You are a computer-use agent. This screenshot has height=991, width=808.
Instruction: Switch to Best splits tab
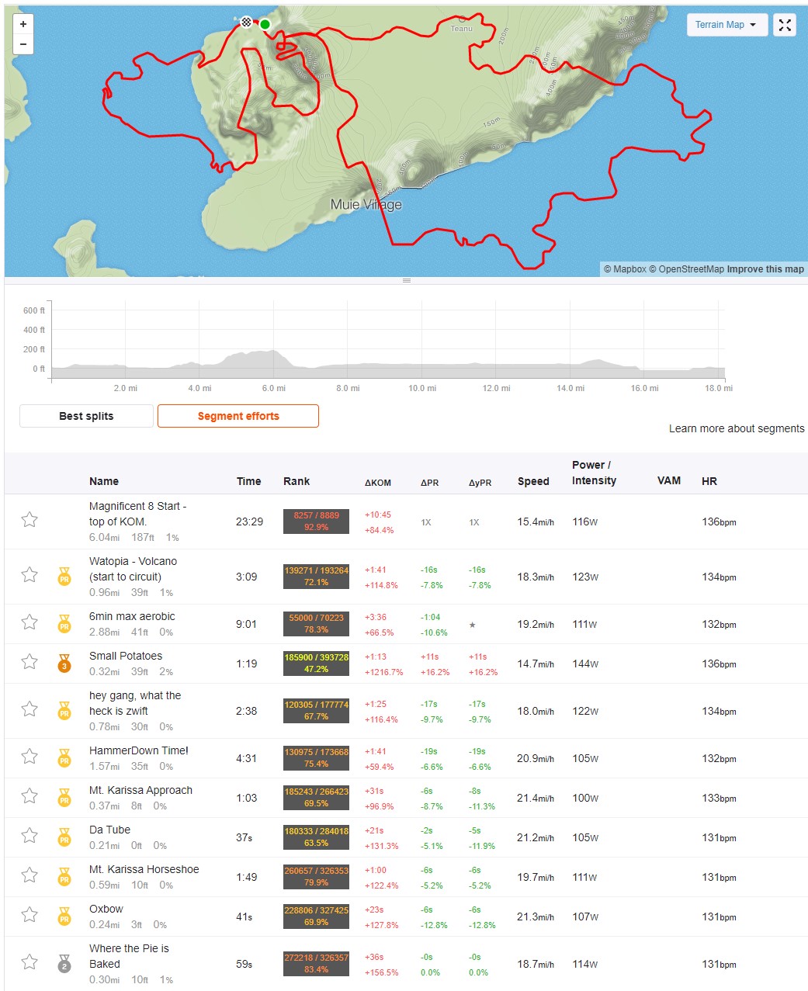click(86, 416)
